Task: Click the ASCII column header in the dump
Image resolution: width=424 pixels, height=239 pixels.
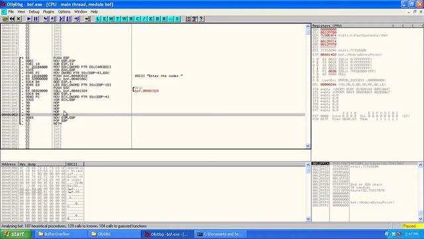Action: pos(75,164)
